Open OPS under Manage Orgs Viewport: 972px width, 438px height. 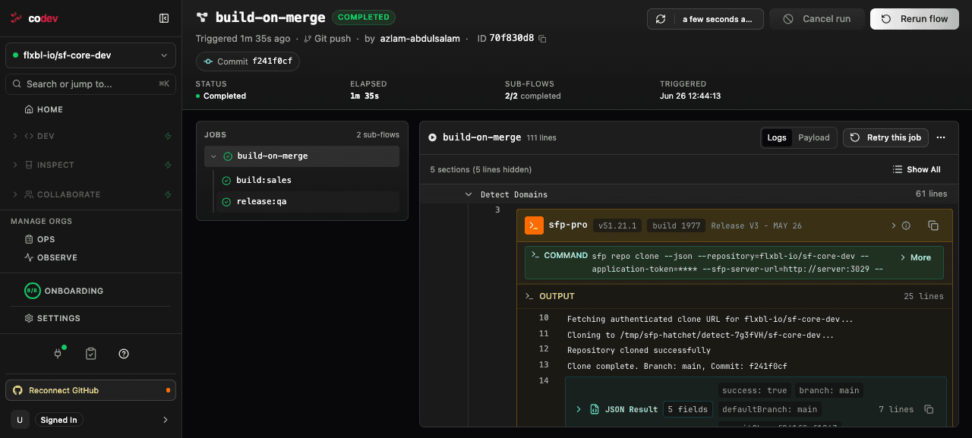coord(40,239)
